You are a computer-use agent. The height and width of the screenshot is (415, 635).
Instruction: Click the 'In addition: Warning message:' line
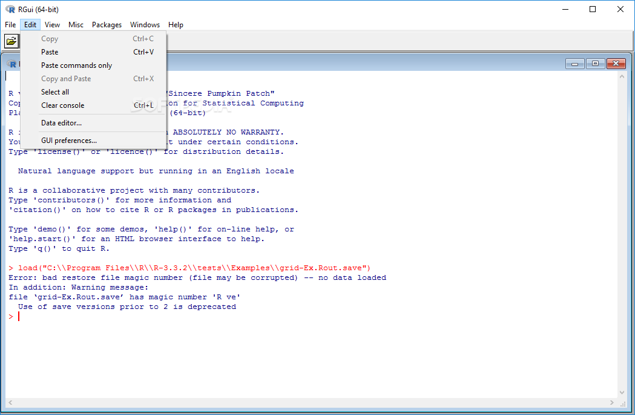point(79,287)
